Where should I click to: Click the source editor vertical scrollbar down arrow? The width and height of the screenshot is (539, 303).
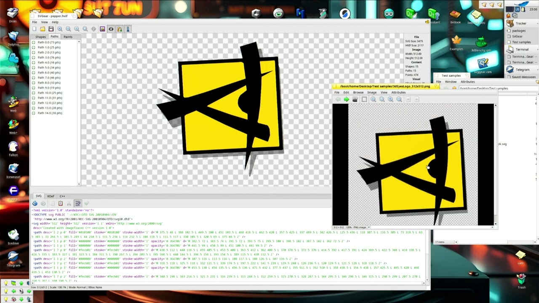[427, 279]
